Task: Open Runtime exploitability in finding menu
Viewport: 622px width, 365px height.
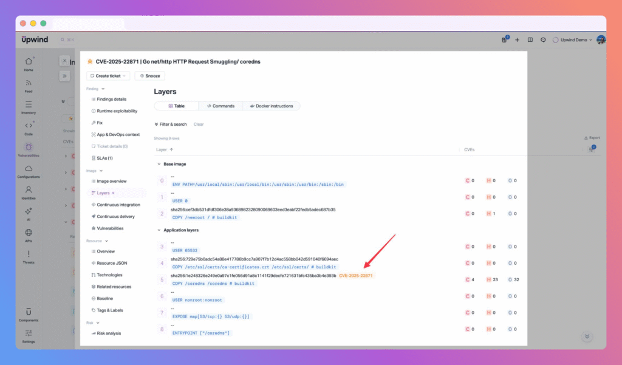Action: pos(117,111)
